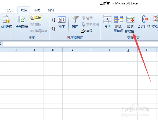The image size is (158, 120).
Task: Click the Reapply (重新应用) button
Action: [x=90, y=25]
